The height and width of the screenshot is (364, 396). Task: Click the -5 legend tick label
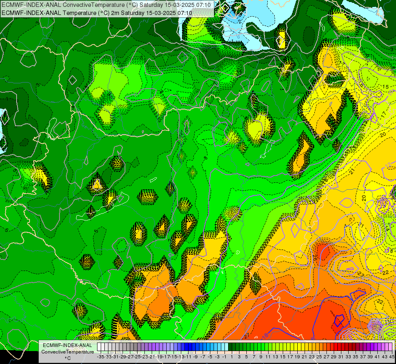(x=210, y=357)
